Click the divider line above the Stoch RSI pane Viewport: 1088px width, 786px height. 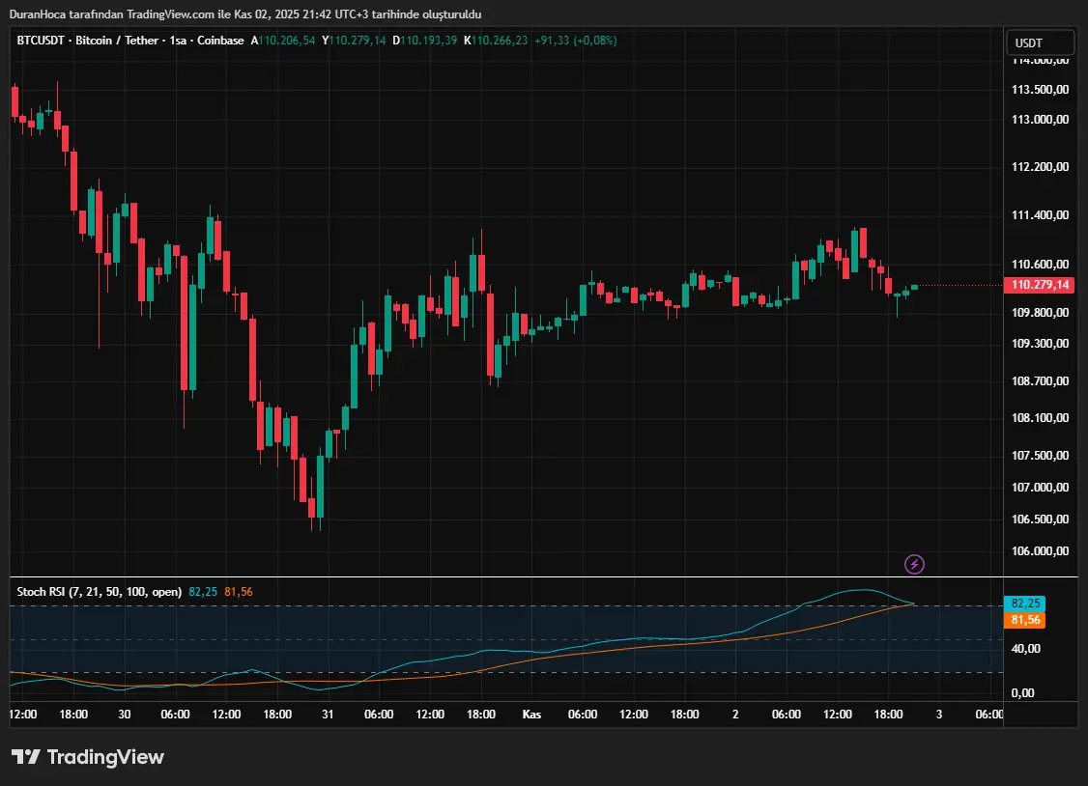pos(502,577)
